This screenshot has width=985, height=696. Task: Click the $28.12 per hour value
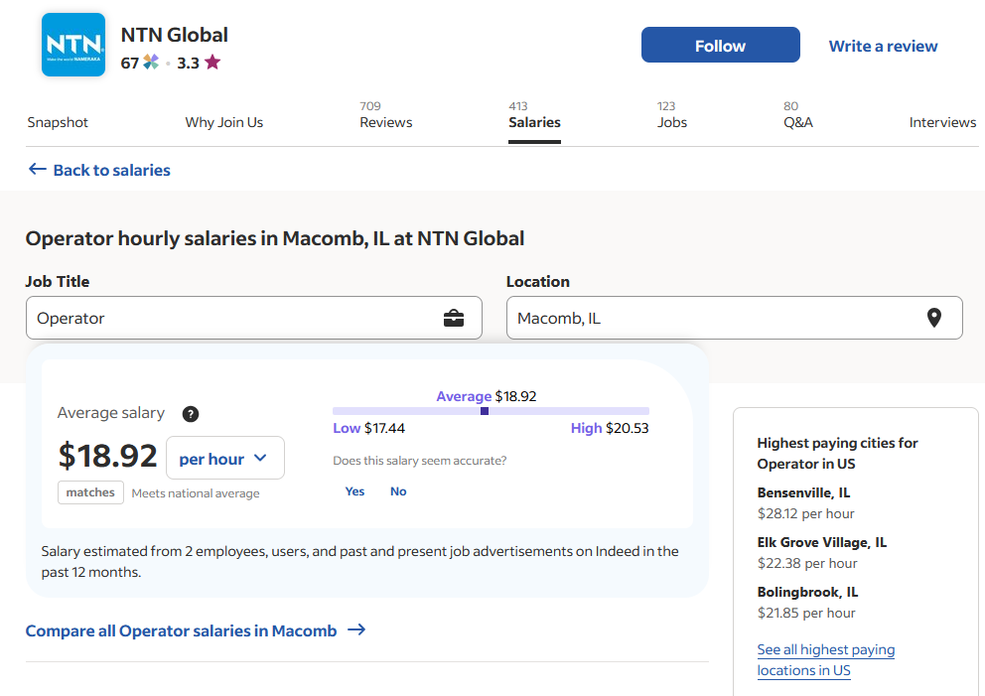(806, 514)
